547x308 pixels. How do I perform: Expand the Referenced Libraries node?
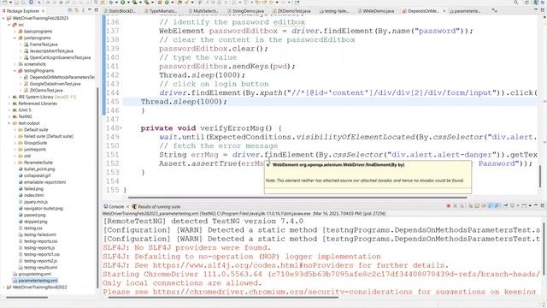click(9, 104)
